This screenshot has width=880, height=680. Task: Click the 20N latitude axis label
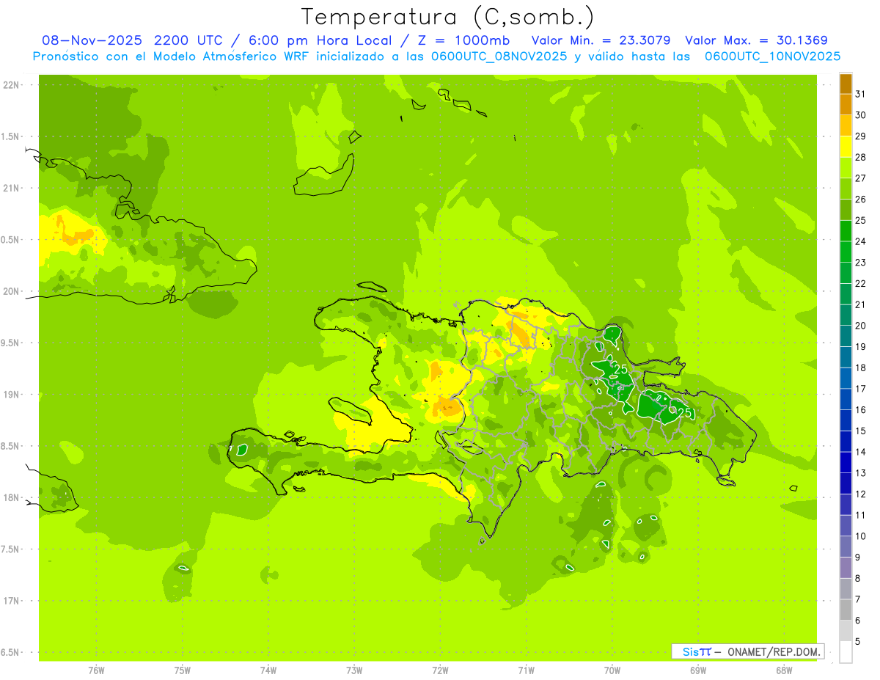[12, 291]
